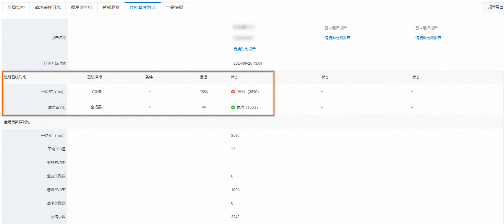
Task: Click the first 暂未选择报告 placeholder text
Action: (335, 28)
